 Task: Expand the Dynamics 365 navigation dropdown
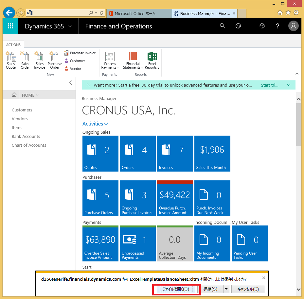tap(70, 26)
